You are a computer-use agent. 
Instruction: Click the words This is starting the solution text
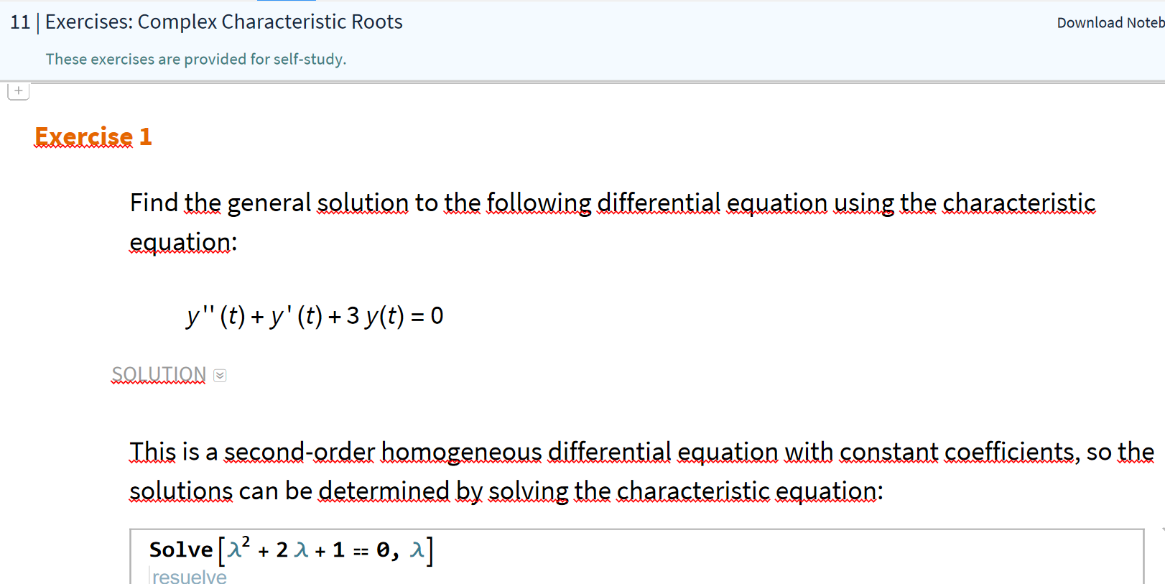coord(164,452)
